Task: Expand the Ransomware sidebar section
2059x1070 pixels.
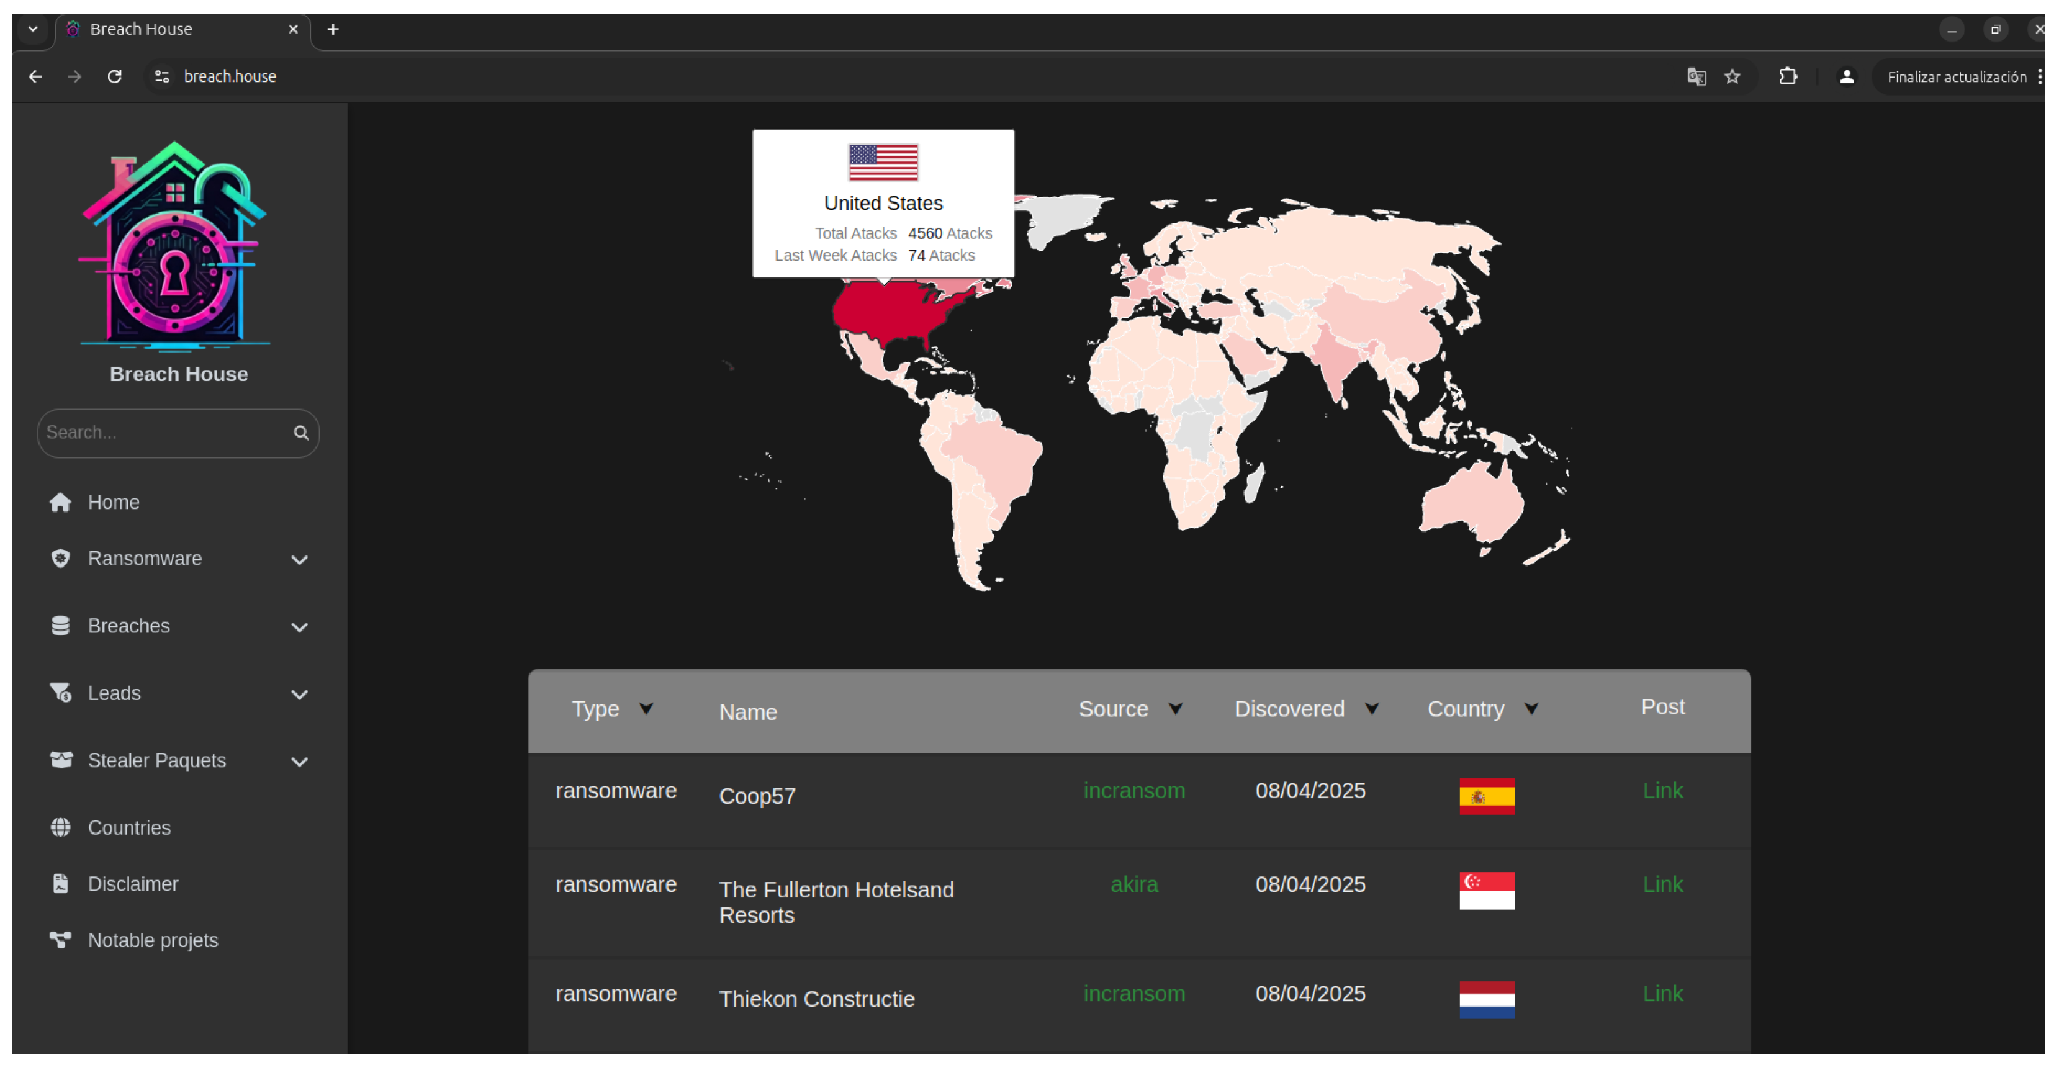Action: point(299,559)
